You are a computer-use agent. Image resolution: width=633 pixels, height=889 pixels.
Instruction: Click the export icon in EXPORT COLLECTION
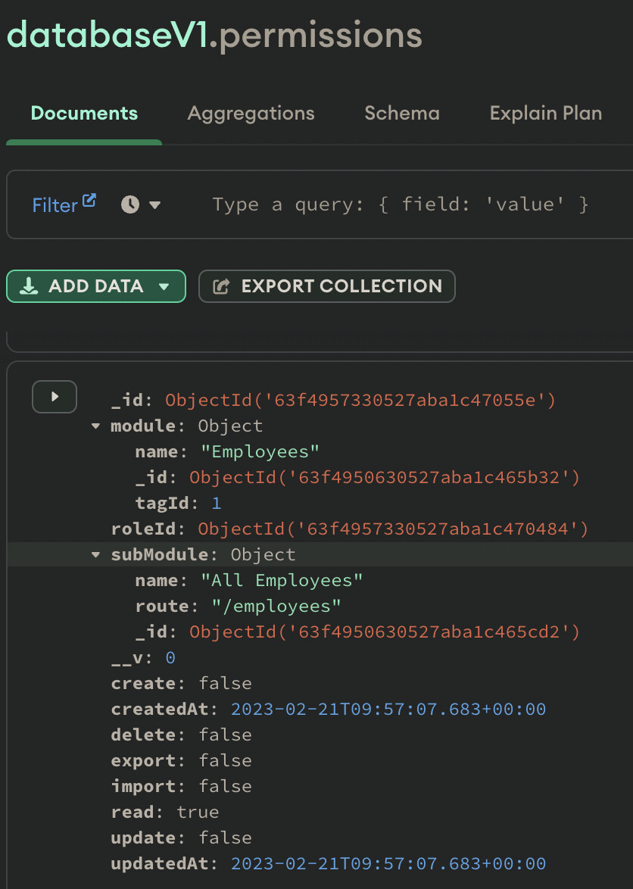[x=221, y=286]
